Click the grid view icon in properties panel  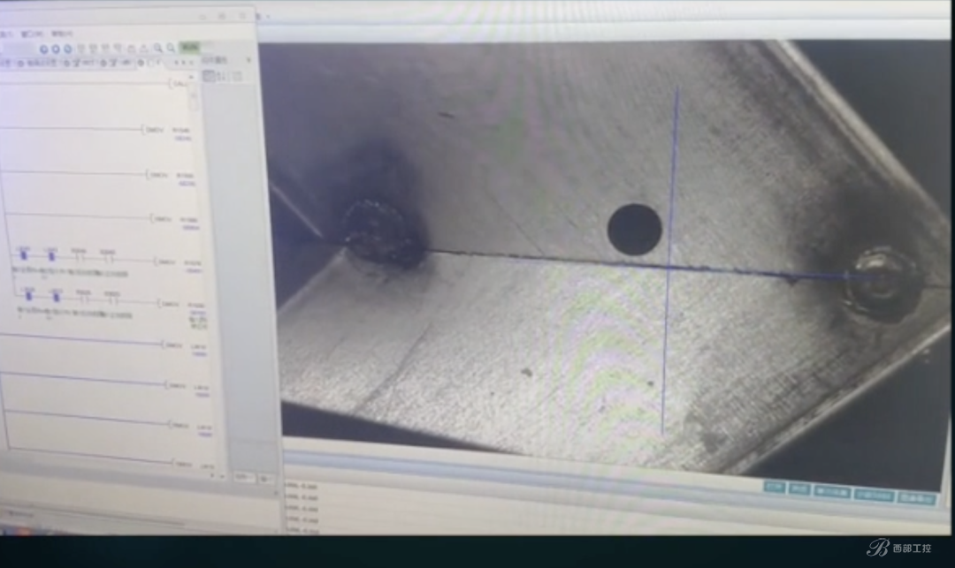click(x=209, y=76)
